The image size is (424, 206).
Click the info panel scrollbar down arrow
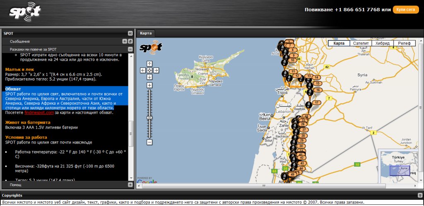coord(131,178)
